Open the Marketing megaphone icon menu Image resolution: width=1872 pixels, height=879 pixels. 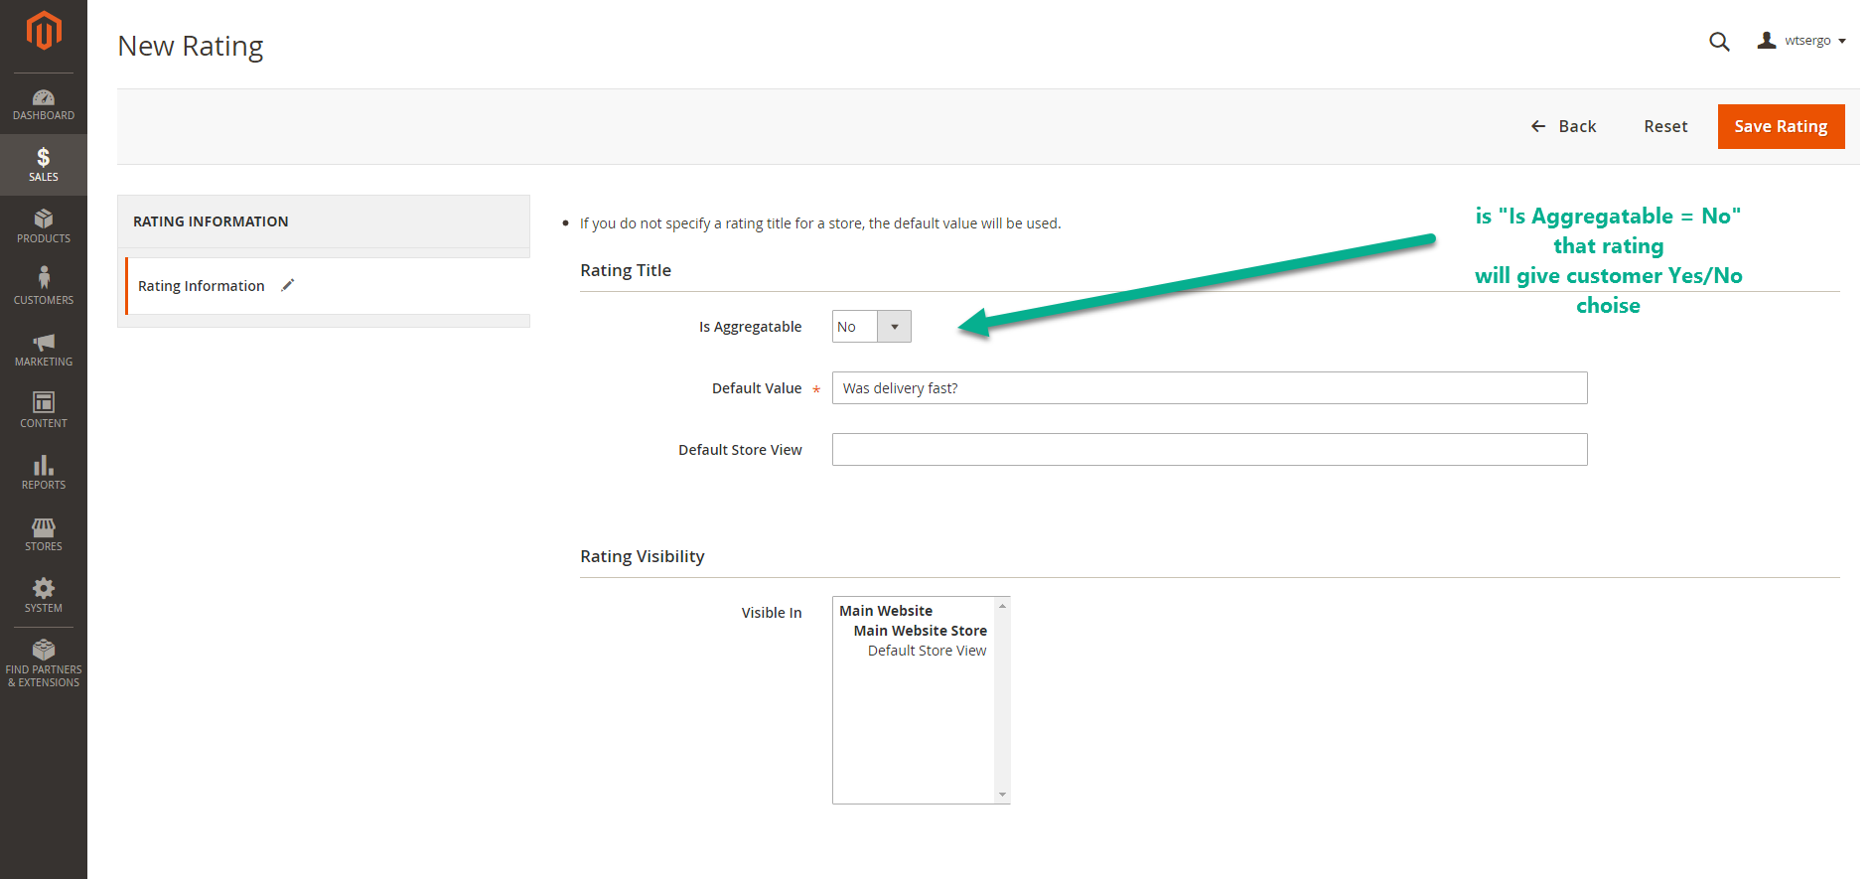44,342
